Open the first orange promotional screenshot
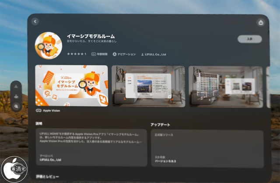The image size is (280, 183). point(71,86)
